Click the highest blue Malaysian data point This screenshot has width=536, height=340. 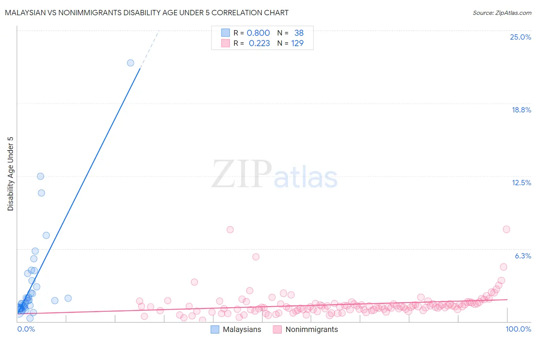click(130, 63)
